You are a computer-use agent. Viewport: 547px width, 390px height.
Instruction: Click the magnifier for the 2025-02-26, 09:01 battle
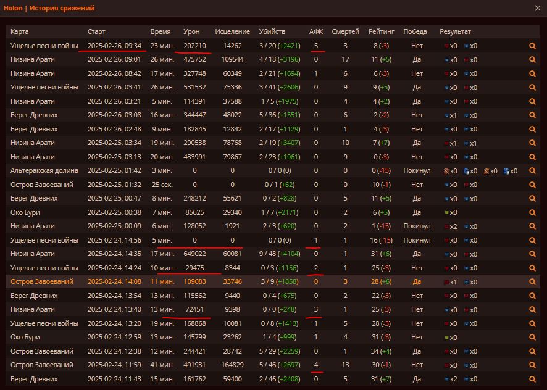coord(532,60)
